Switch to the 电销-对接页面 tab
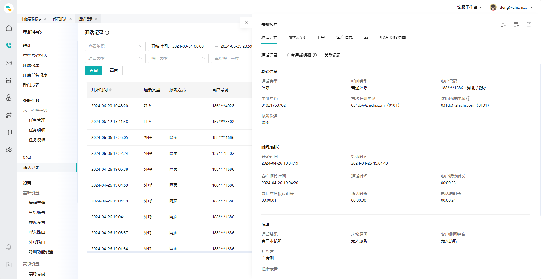This screenshot has width=541, height=279. pos(393,37)
